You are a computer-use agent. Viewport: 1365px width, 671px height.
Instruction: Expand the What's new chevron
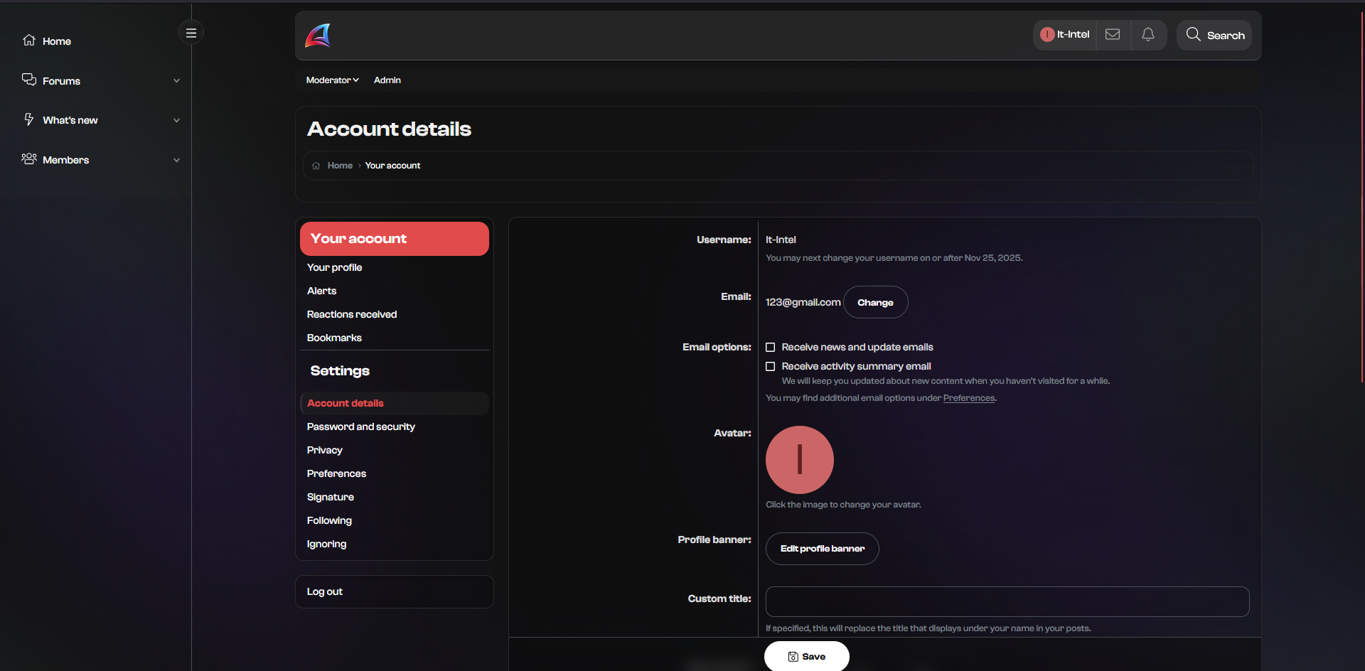176,120
